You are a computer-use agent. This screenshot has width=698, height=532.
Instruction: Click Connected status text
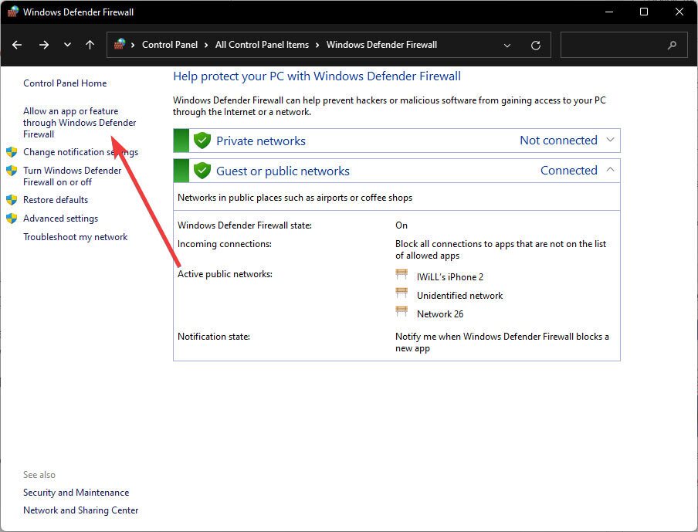(569, 171)
